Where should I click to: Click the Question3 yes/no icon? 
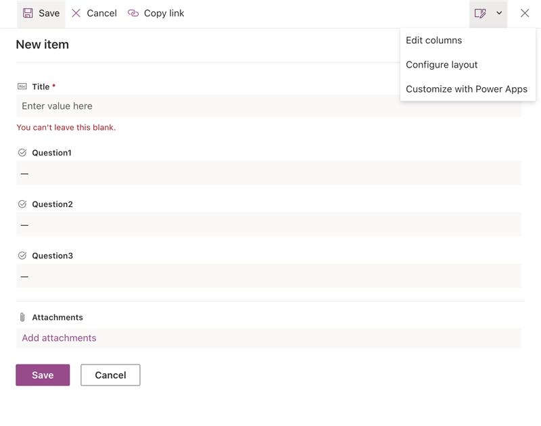(x=22, y=256)
